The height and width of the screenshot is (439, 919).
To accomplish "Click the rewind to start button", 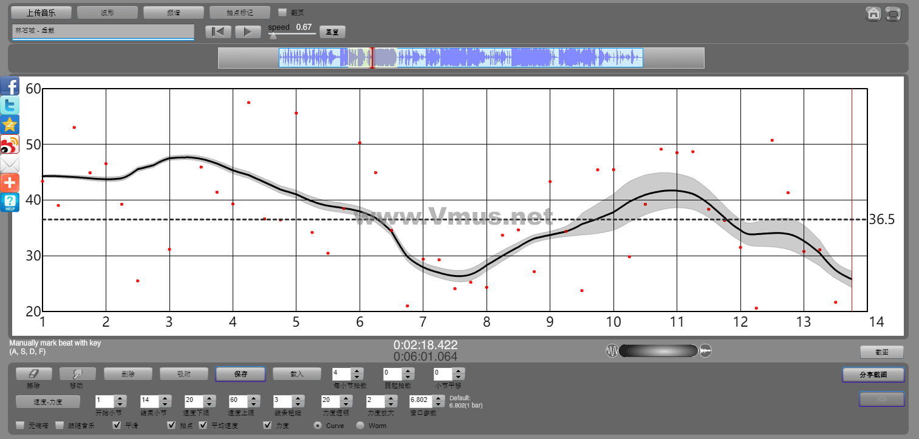I will click(218, 32).
